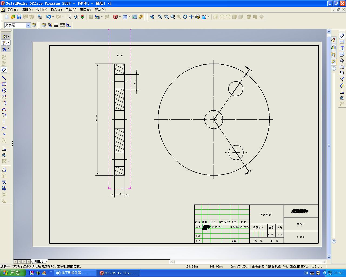Image resolution: width=346 pixels, height=277 pixels.
Task: Click the CH language indicator in tray
Action: [x=306, y=273]
